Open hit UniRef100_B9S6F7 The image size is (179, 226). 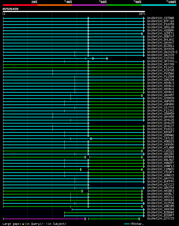tap(161, 132)
